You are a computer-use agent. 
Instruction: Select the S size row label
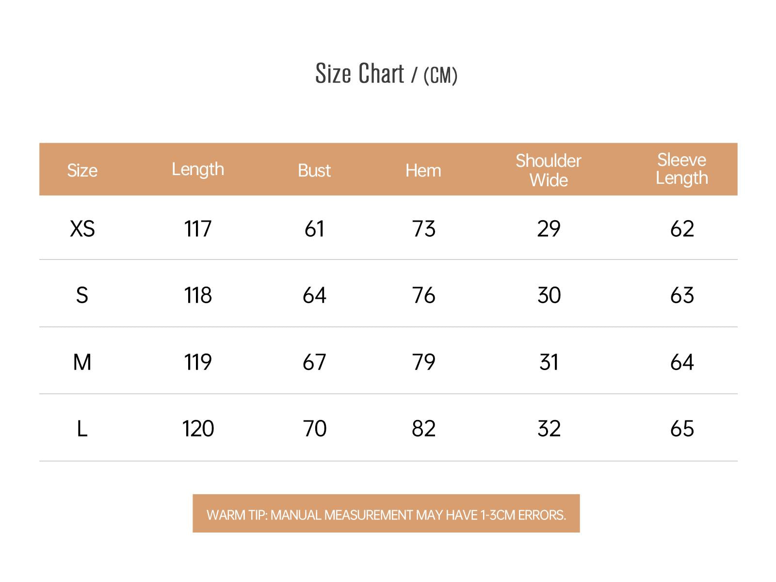[82, 295]
